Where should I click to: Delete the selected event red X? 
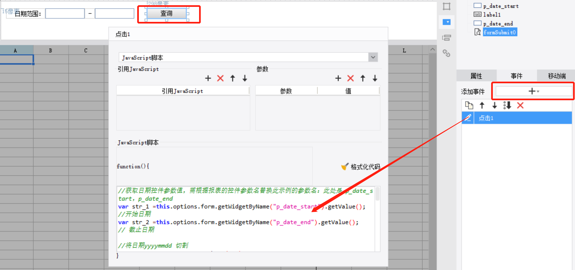520,105
